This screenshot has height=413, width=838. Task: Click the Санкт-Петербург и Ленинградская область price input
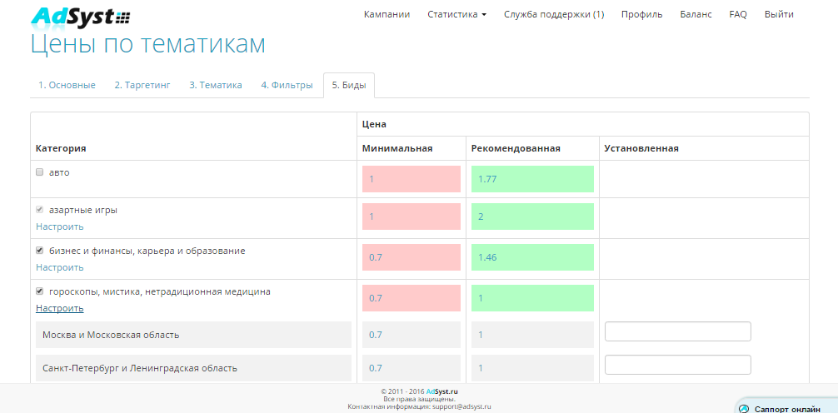[x=678, y=365]
